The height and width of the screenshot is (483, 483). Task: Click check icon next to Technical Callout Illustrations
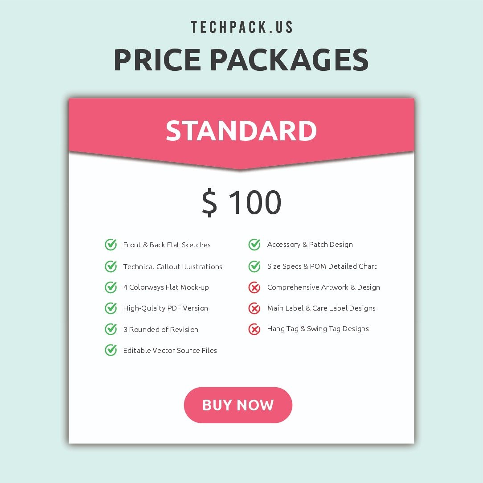click(x=111, y=266)
